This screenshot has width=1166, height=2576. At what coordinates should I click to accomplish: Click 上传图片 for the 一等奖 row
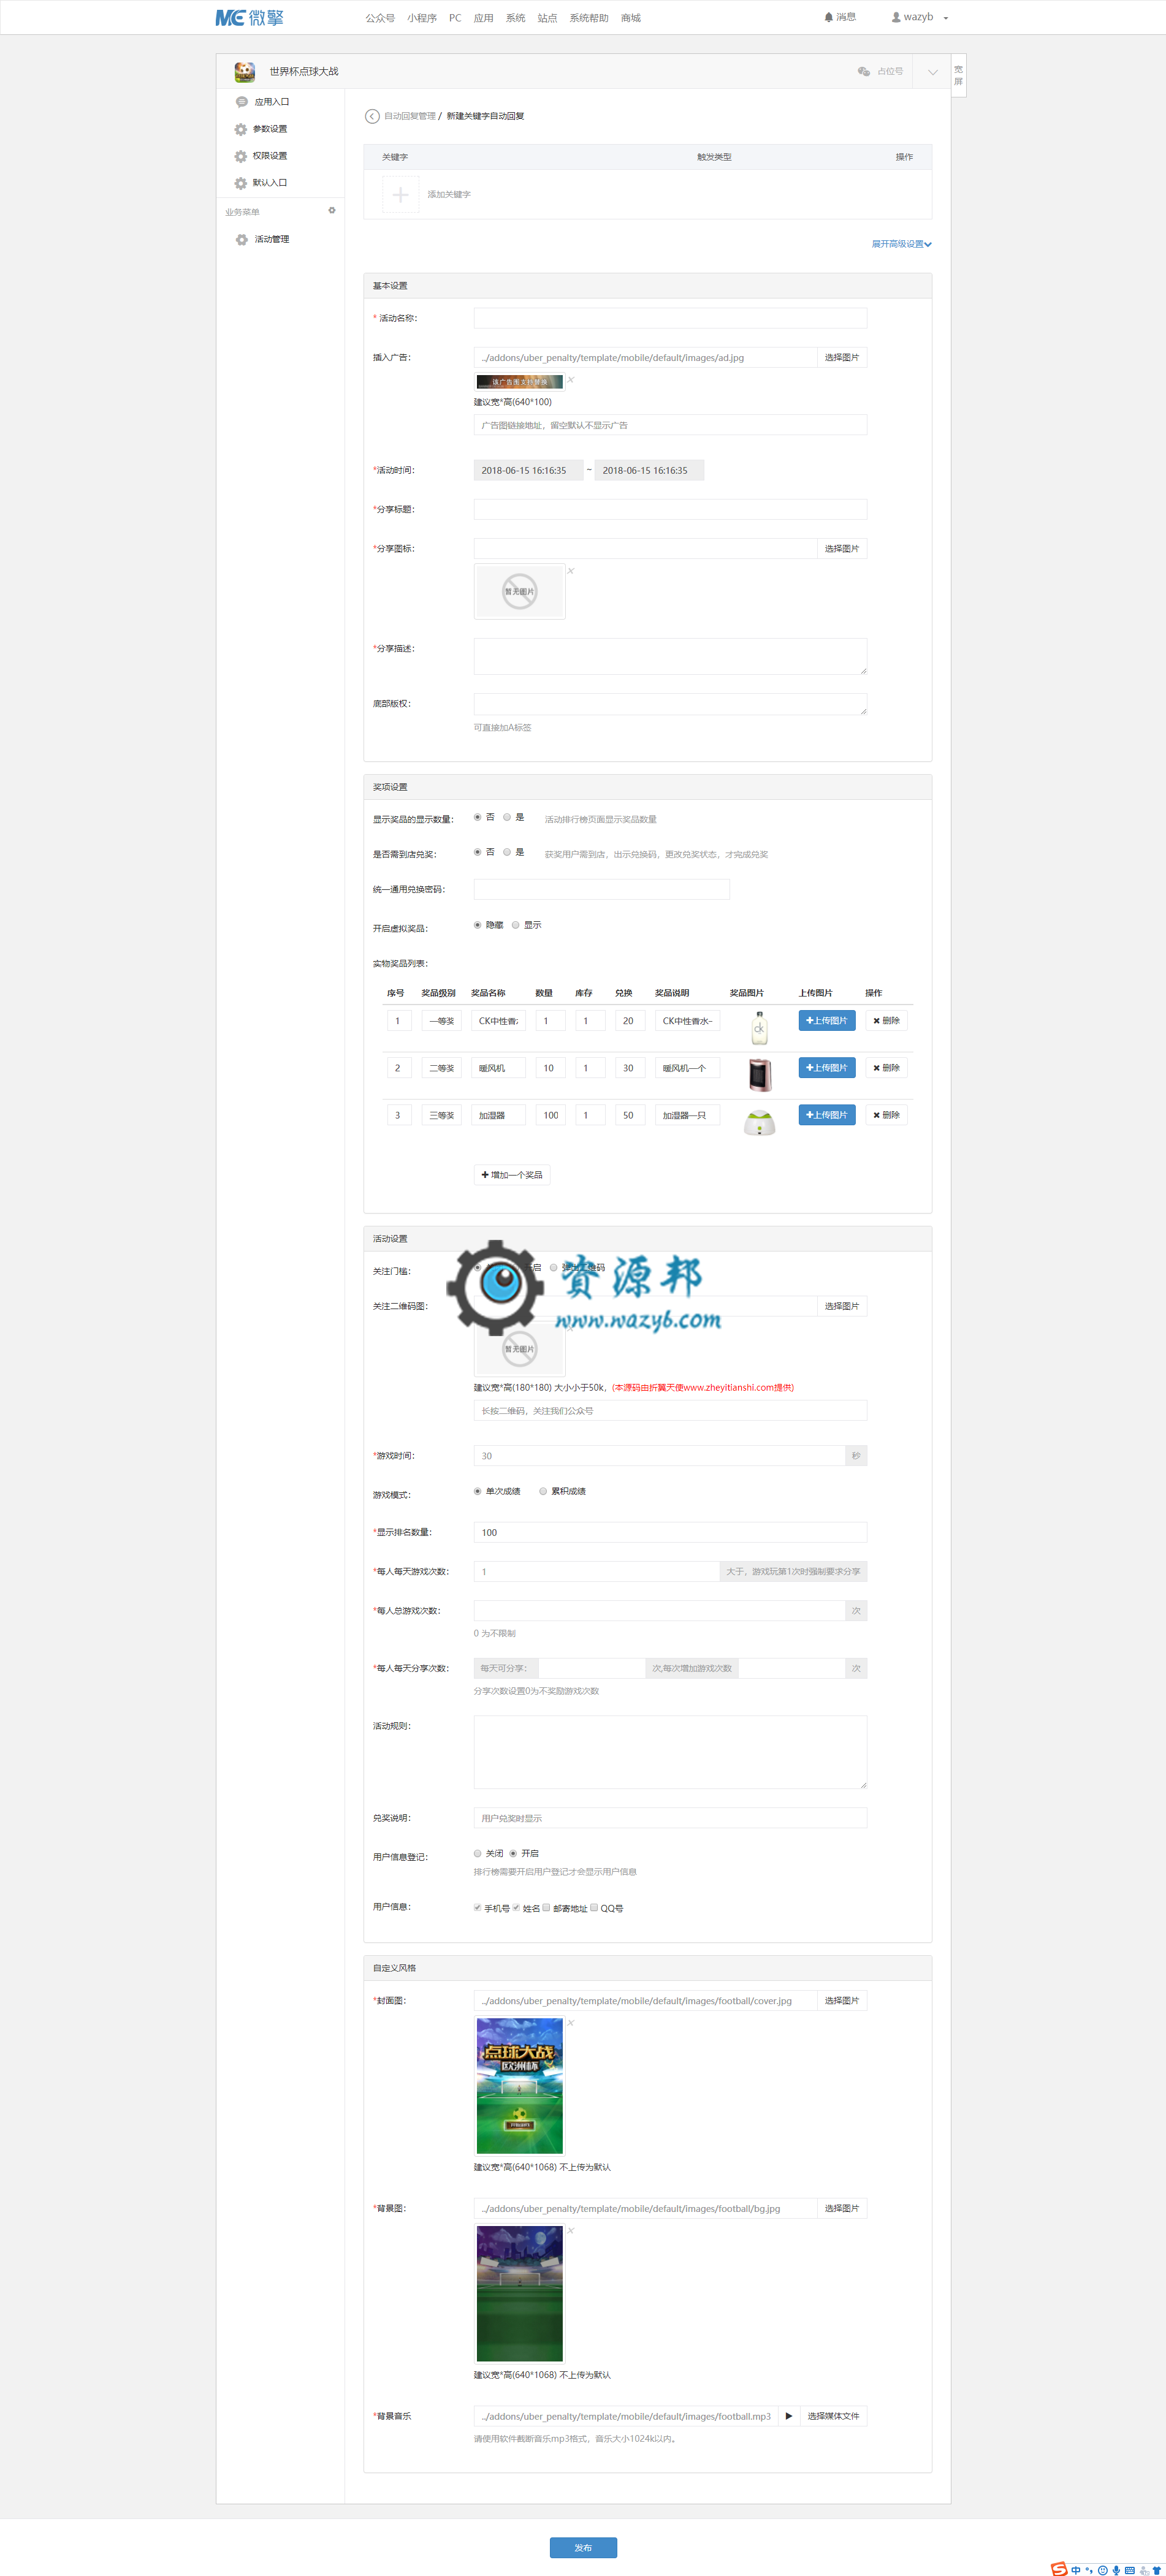tap(827, 1020)
